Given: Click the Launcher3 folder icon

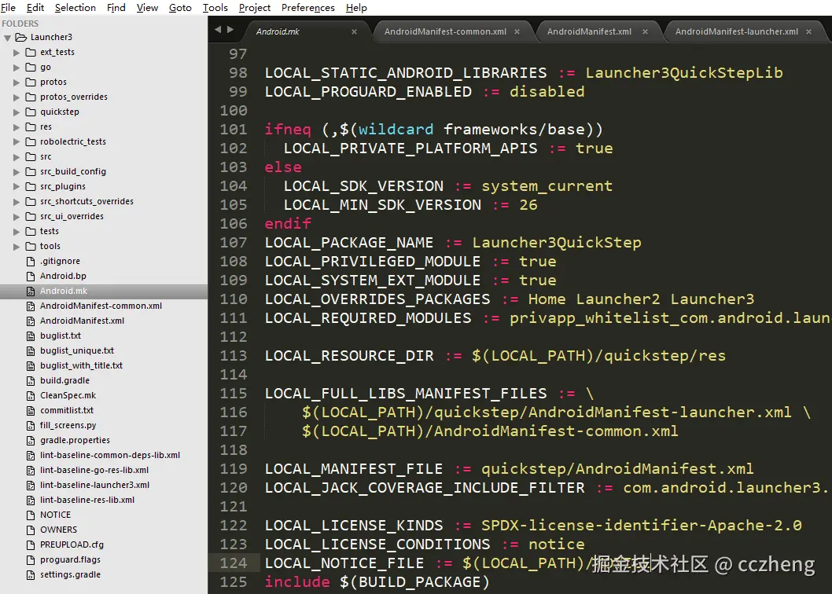Looking at the screenshot, I should (20, 37).
